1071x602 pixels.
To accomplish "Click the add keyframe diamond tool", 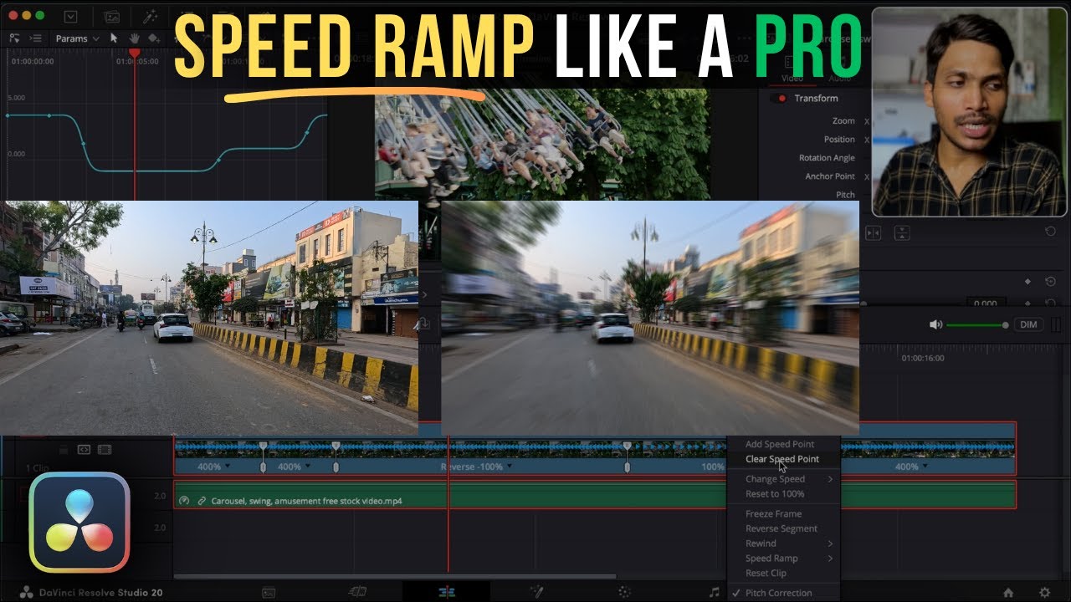I will (153, 38).
